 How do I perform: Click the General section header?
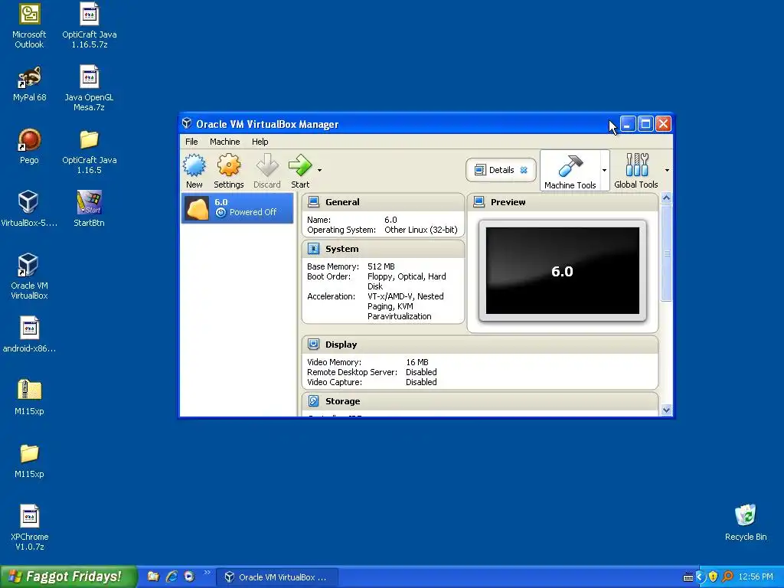point(383,202)
